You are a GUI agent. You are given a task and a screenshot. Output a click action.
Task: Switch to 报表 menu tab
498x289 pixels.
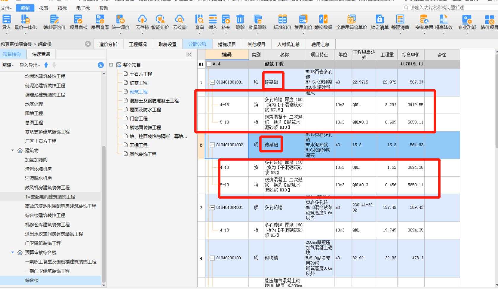[x=44, y=8]
